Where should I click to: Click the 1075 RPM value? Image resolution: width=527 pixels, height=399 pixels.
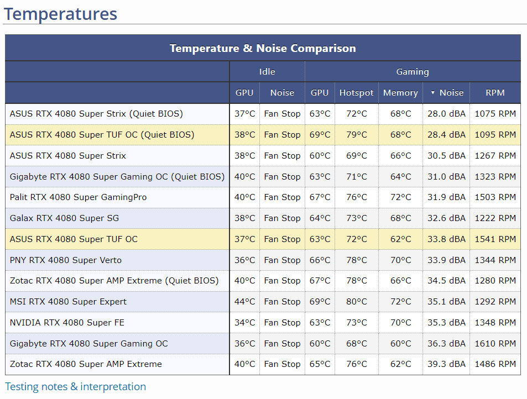495,114
